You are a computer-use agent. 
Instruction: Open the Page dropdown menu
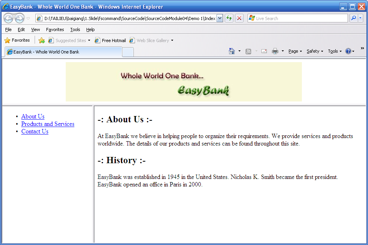295,51
